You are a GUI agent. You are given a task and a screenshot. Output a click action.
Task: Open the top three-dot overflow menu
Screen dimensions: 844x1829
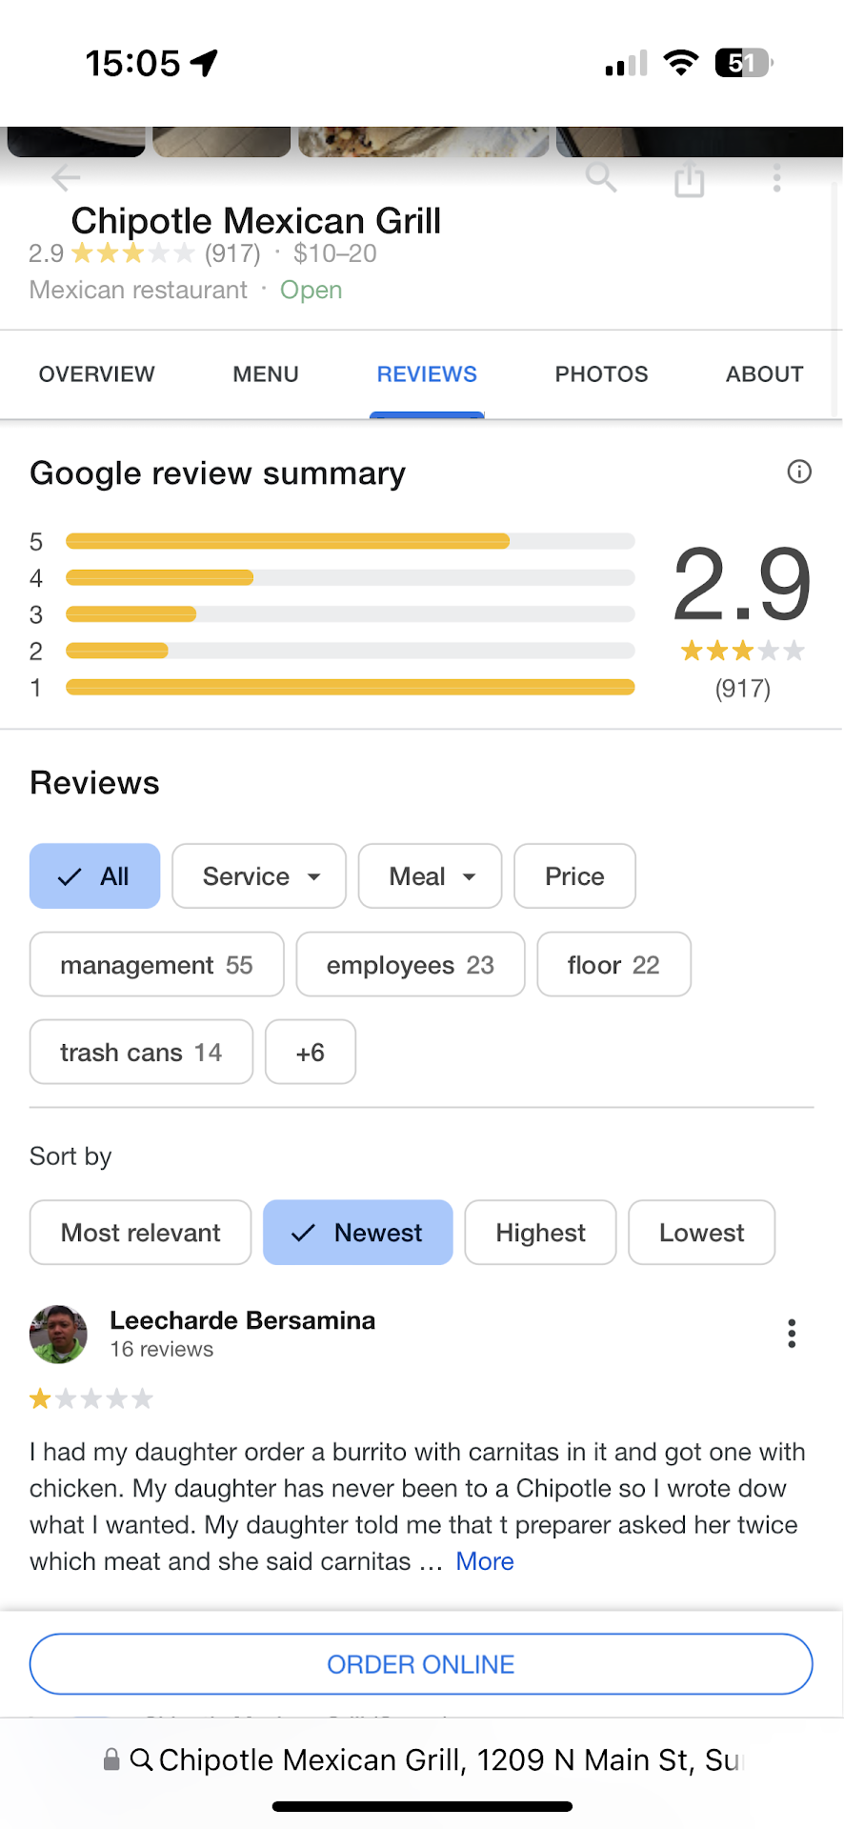tap(777, 178)
